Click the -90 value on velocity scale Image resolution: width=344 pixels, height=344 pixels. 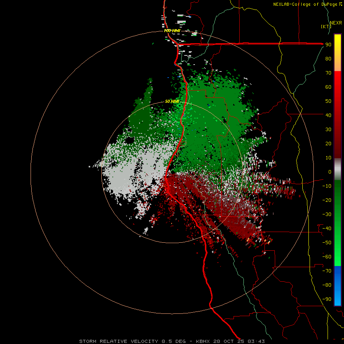(x=327, y=299)
